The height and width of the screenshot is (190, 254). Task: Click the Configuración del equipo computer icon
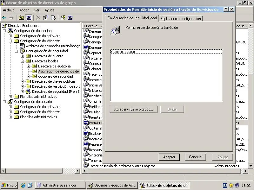pos(10,31)
